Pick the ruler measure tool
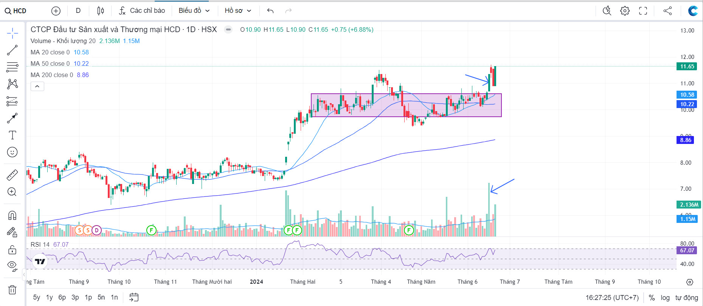The image size is (703, 306). (12, 175)
